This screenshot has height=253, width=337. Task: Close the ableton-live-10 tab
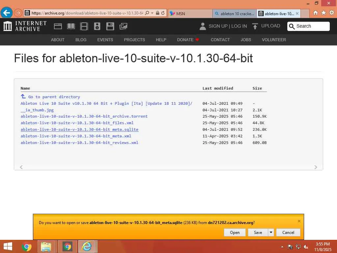tap(297, 14)
